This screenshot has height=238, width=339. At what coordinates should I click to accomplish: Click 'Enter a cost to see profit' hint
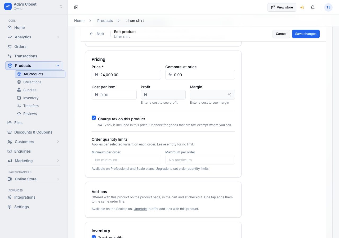click(159, 103)
